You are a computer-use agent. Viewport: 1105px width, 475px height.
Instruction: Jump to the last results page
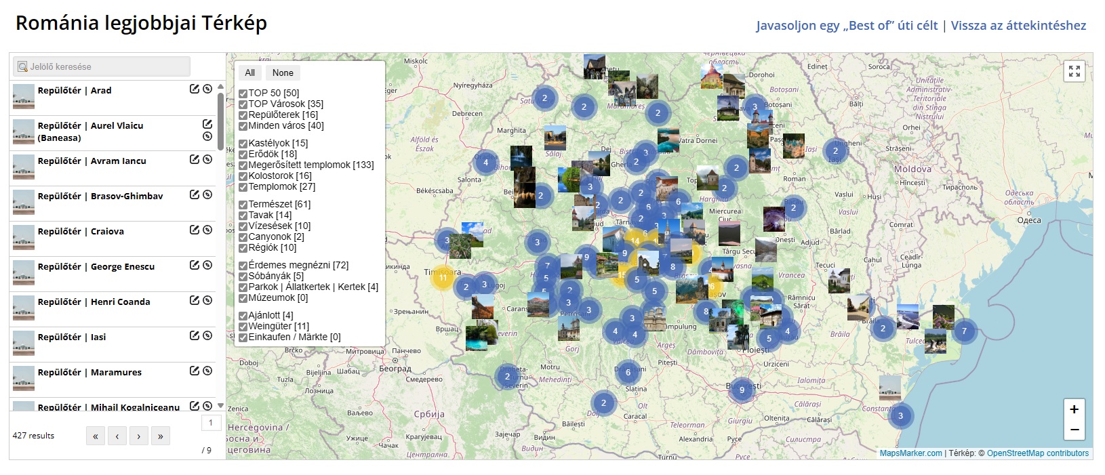click(x=160, y=436)
